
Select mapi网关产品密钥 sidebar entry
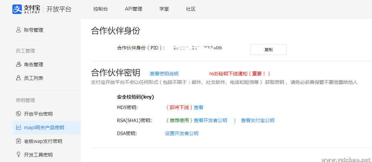click(x=47, y=128)
